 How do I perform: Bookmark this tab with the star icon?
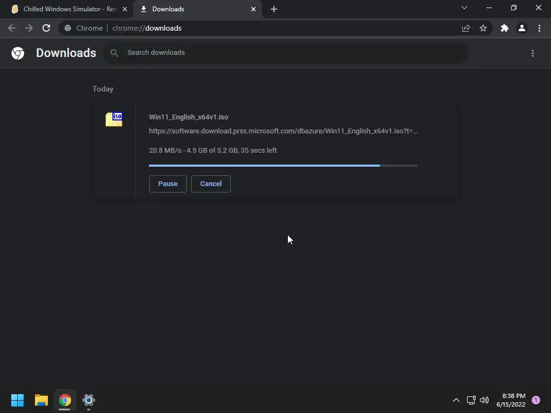pos(483,28)
